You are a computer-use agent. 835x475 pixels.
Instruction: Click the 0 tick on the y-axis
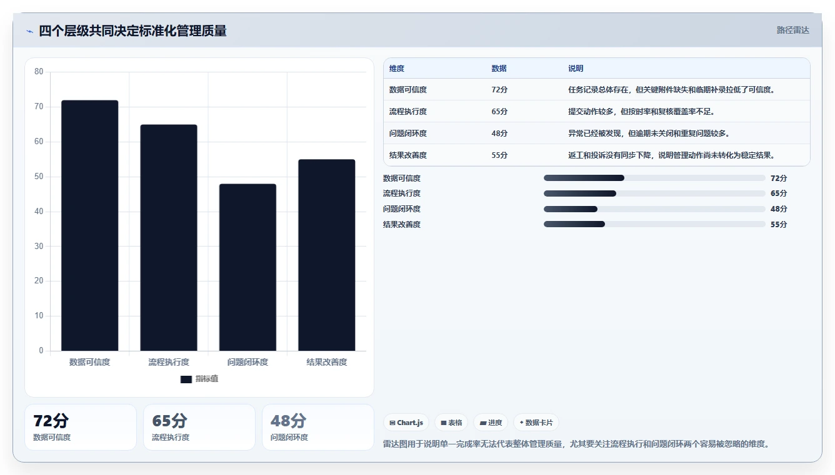(x=41, y=351)
